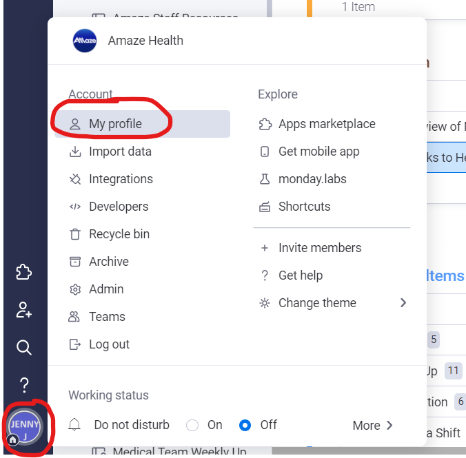Click the exit icon beside Log out
466x458 pixels.
(x=75, y=344)
